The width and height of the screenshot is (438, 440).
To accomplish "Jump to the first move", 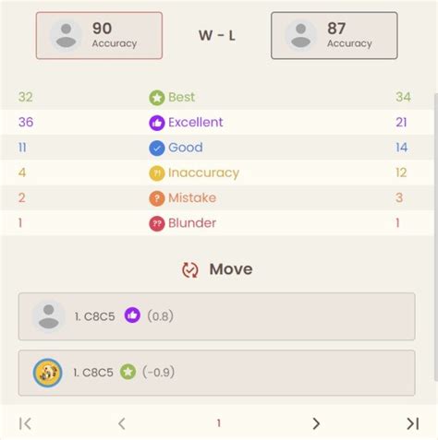I will 25,423.
